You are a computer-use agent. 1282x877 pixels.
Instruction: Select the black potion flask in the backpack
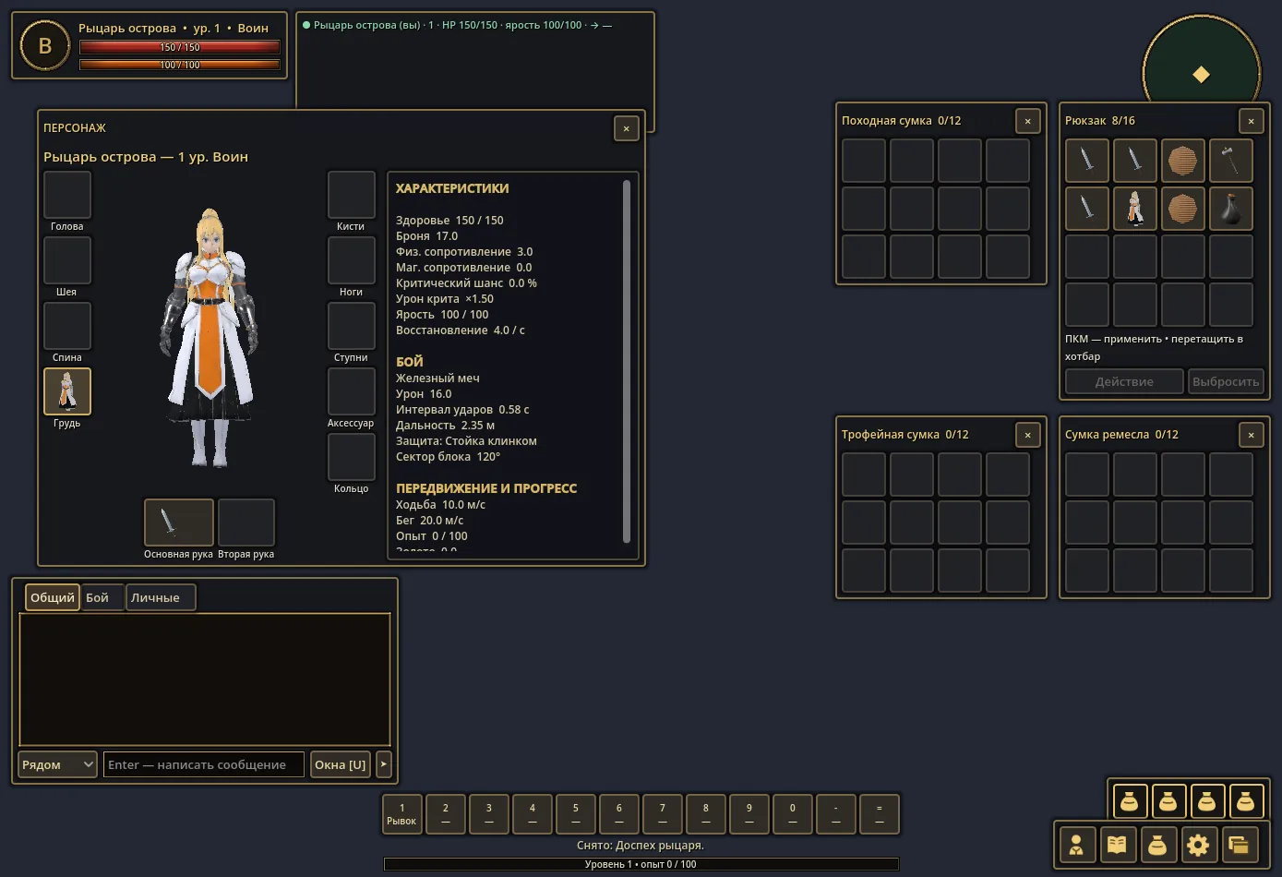click(x=1230, y=209)
